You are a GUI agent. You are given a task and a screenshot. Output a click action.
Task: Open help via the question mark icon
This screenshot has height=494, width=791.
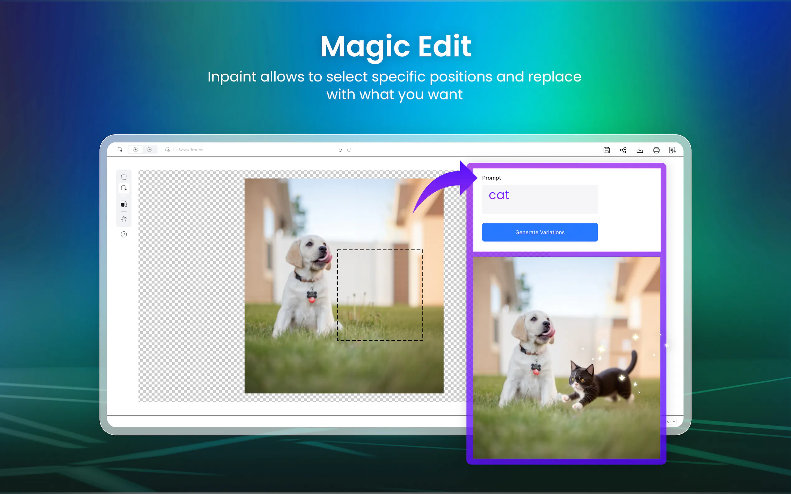pos(124,234)
